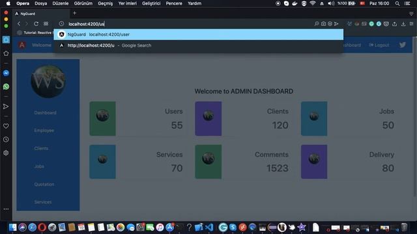Open Visual Studio Code from the Dock
This screenshot has width=417, height=234.
pyautogui.click(x=210, y=227)
